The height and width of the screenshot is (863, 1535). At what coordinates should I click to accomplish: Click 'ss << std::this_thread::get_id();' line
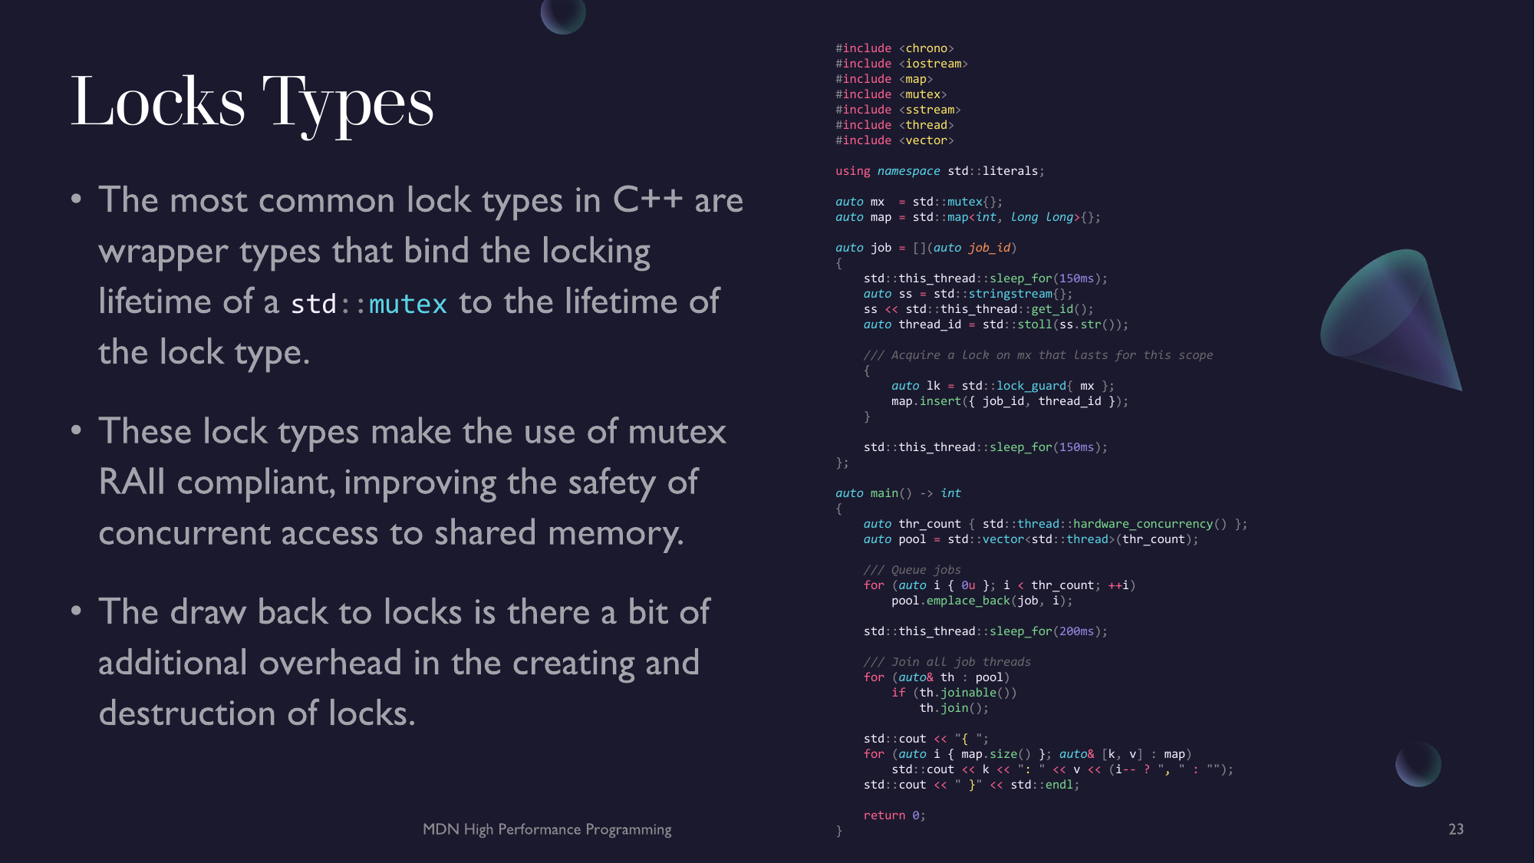click(978, 309)
